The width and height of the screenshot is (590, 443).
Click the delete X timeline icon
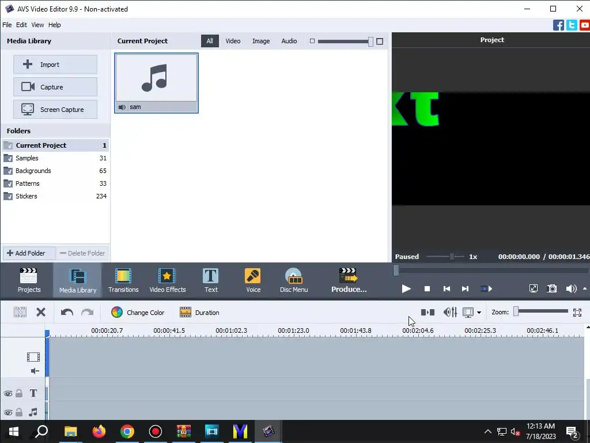coord(41,312)
